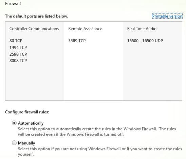Image resolution: width=186 pixels, height=159 pixels.
Task: Click the 1494 TCP port entry
Action: (18, 47)
